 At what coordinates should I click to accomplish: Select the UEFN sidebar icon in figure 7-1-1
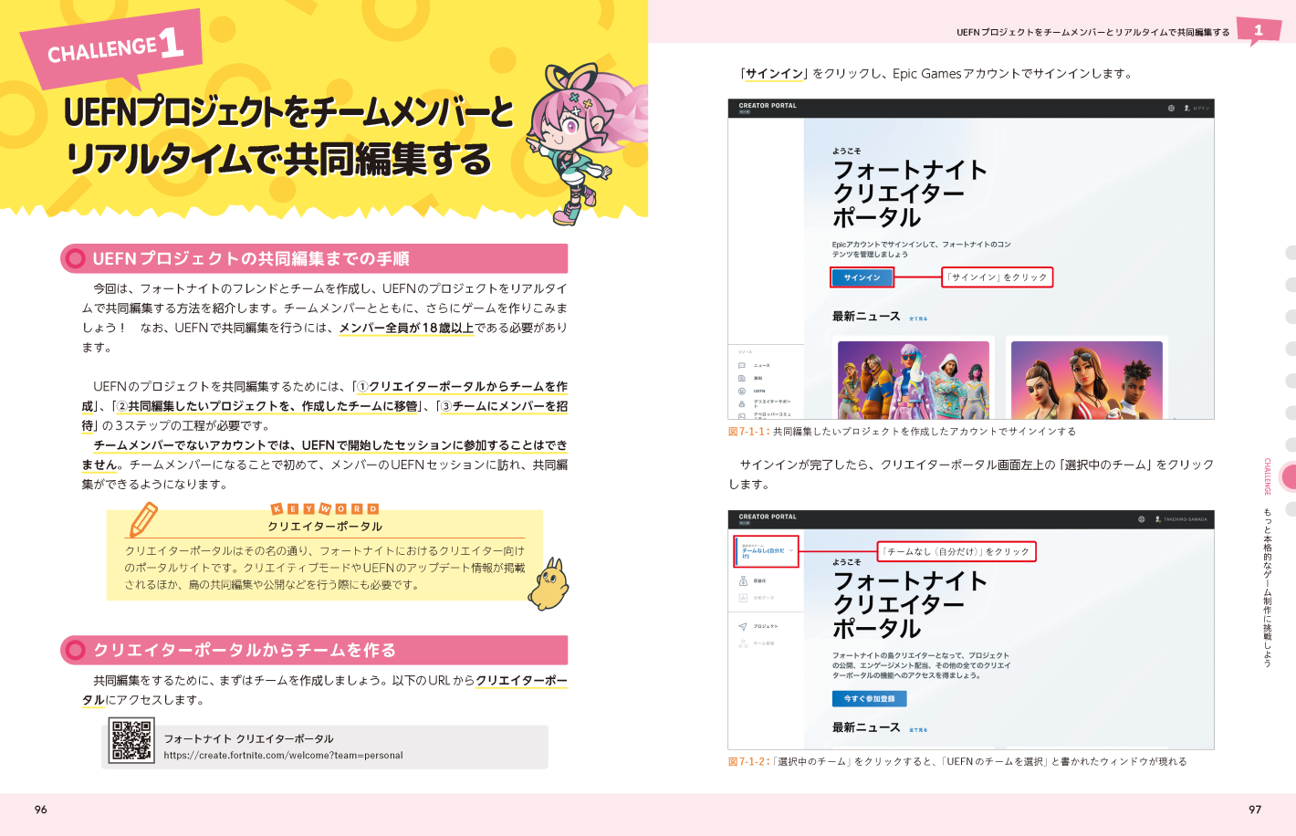pos(742,391)
